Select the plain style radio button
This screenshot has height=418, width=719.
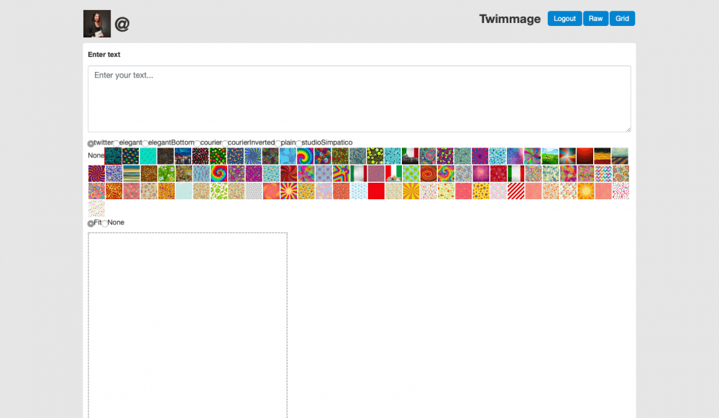point(278,143)
